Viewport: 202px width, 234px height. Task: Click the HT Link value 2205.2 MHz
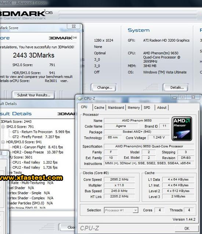(119, 197)
